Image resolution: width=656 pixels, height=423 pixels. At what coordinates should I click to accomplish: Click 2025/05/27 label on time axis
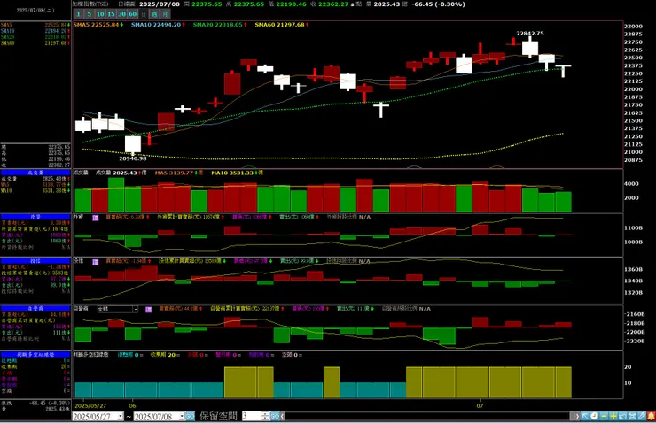point(90,406)
